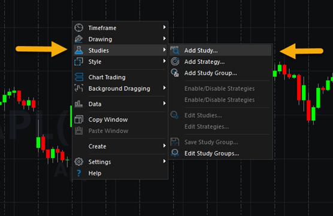Click the Chart Trading icon
The image size is (333, 216).
[79, 77]
